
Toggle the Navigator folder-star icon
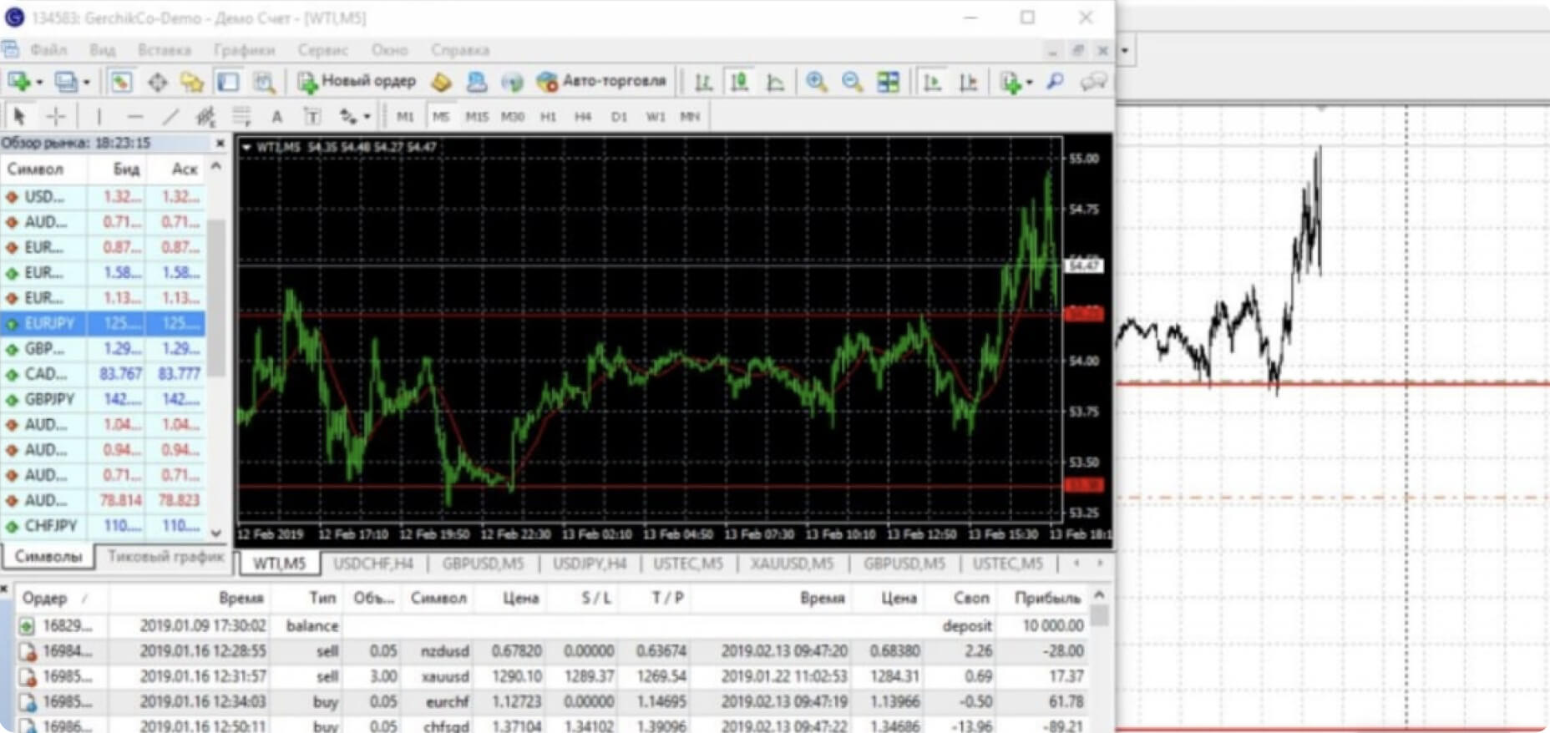(192, 82)
